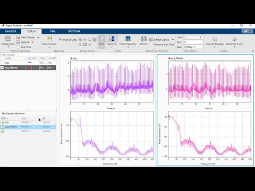The width and height of the screenshot is (255, 191).
Task: Switch to the DISPLAY tab
Action: [x=31, y=31]
